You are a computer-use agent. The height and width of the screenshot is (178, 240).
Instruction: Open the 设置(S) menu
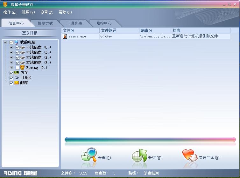47,12
